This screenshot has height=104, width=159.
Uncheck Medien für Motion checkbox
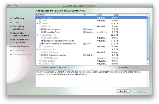[x=42, y=29]
